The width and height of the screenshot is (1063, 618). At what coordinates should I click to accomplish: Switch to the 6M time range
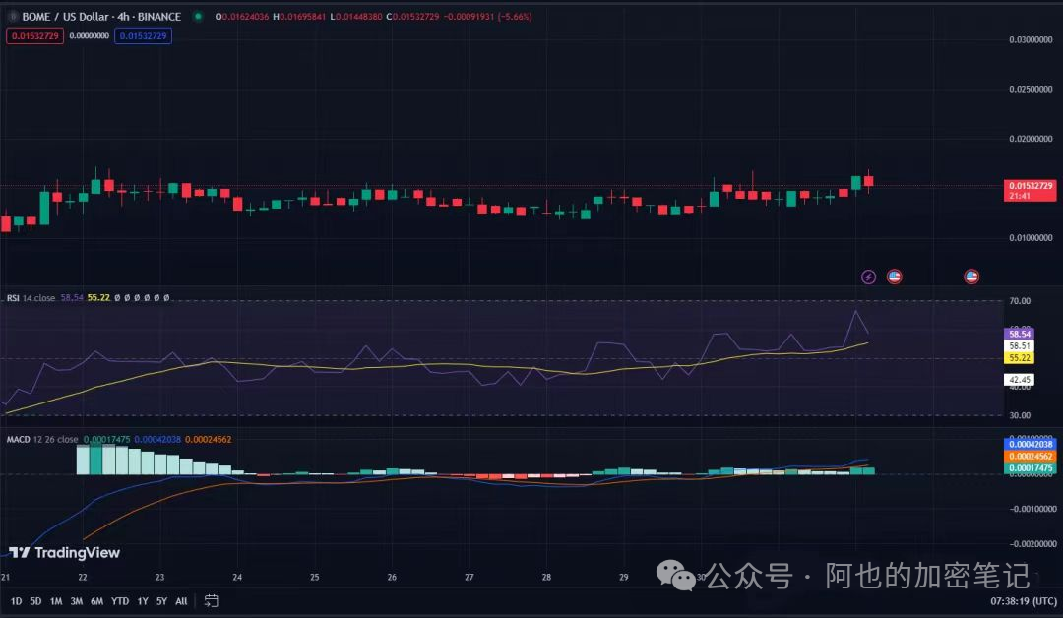point(96,600)
